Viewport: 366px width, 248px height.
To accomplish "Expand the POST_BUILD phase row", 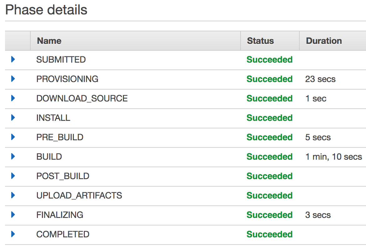I will (13, 176).
